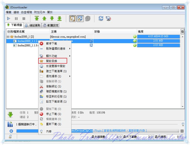Move selection down one position
The image size is (190, 145).
52,18
